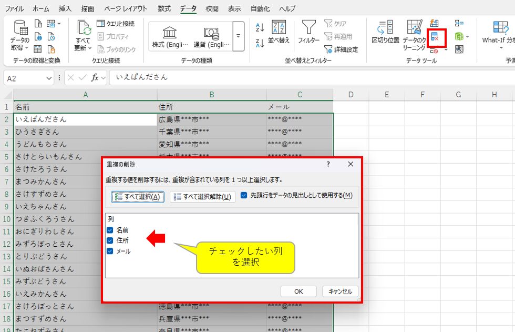515x332 pixels.
Task: Open the Name Box dropdown arrow
Action: pos(49,78)
